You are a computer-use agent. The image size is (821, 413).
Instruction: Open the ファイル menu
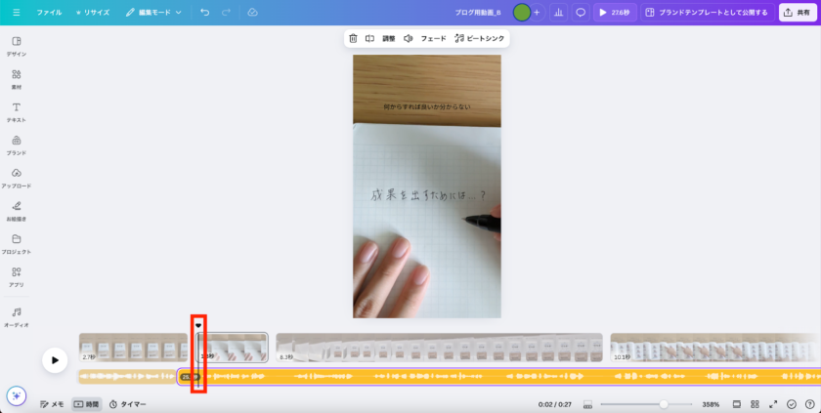(x=49, y=12)
